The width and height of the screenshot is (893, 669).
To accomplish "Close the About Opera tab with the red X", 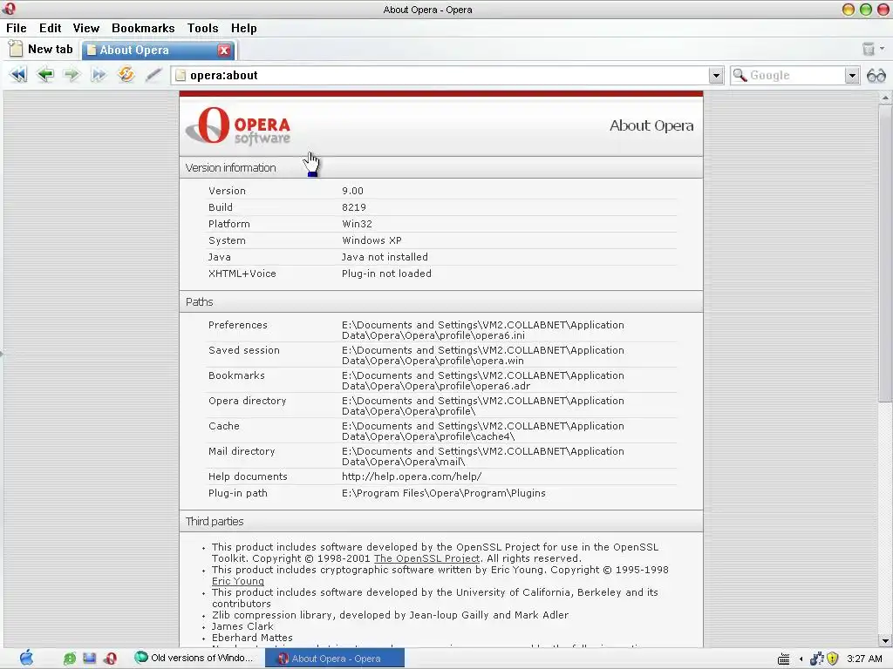I will click(224, 50).
